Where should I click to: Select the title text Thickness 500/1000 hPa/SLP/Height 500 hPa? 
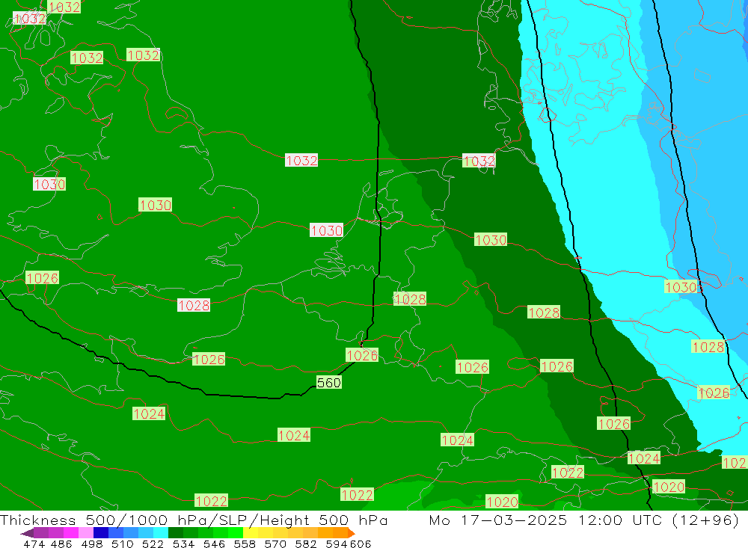(x=194, y=520)
